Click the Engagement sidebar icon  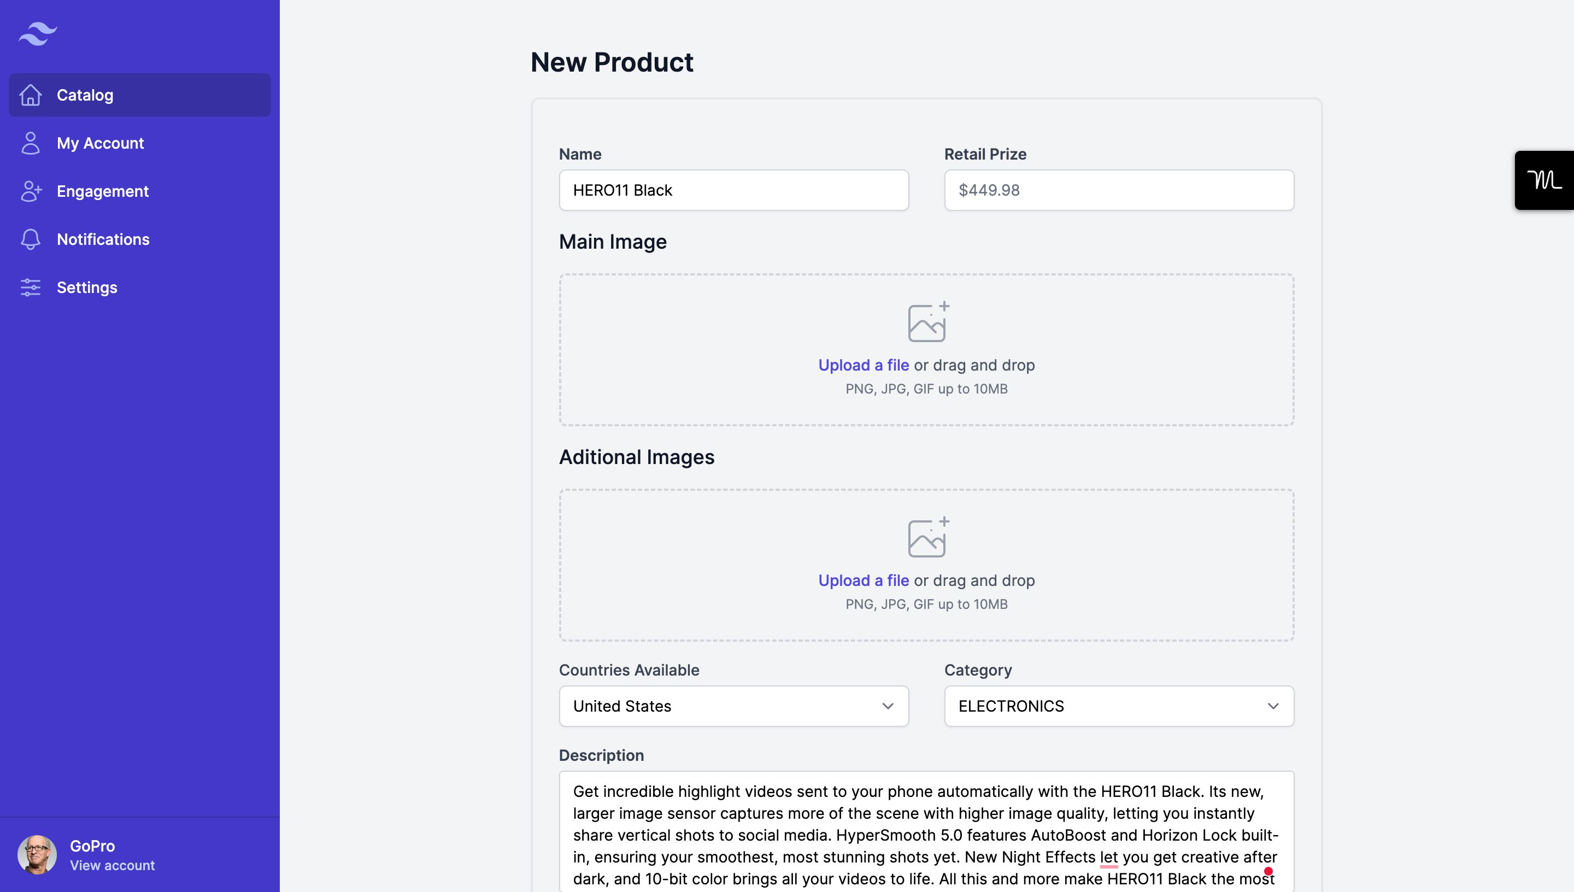pos(29,190)
